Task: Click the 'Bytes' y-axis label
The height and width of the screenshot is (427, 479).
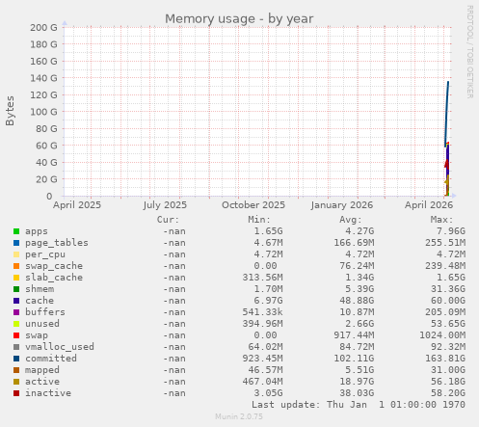Action: tap(10, 111)
